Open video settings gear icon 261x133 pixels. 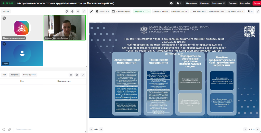coord(78,11)
